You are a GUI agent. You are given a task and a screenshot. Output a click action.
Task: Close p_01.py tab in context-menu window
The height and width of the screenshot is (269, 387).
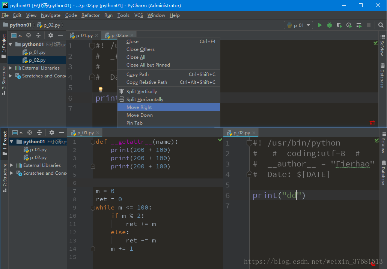(97, 36)
